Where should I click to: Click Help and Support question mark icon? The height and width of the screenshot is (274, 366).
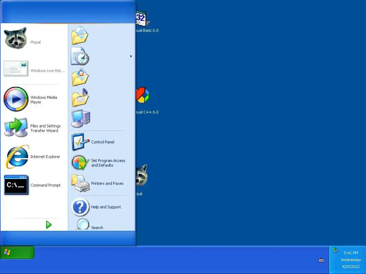point(80,207)
